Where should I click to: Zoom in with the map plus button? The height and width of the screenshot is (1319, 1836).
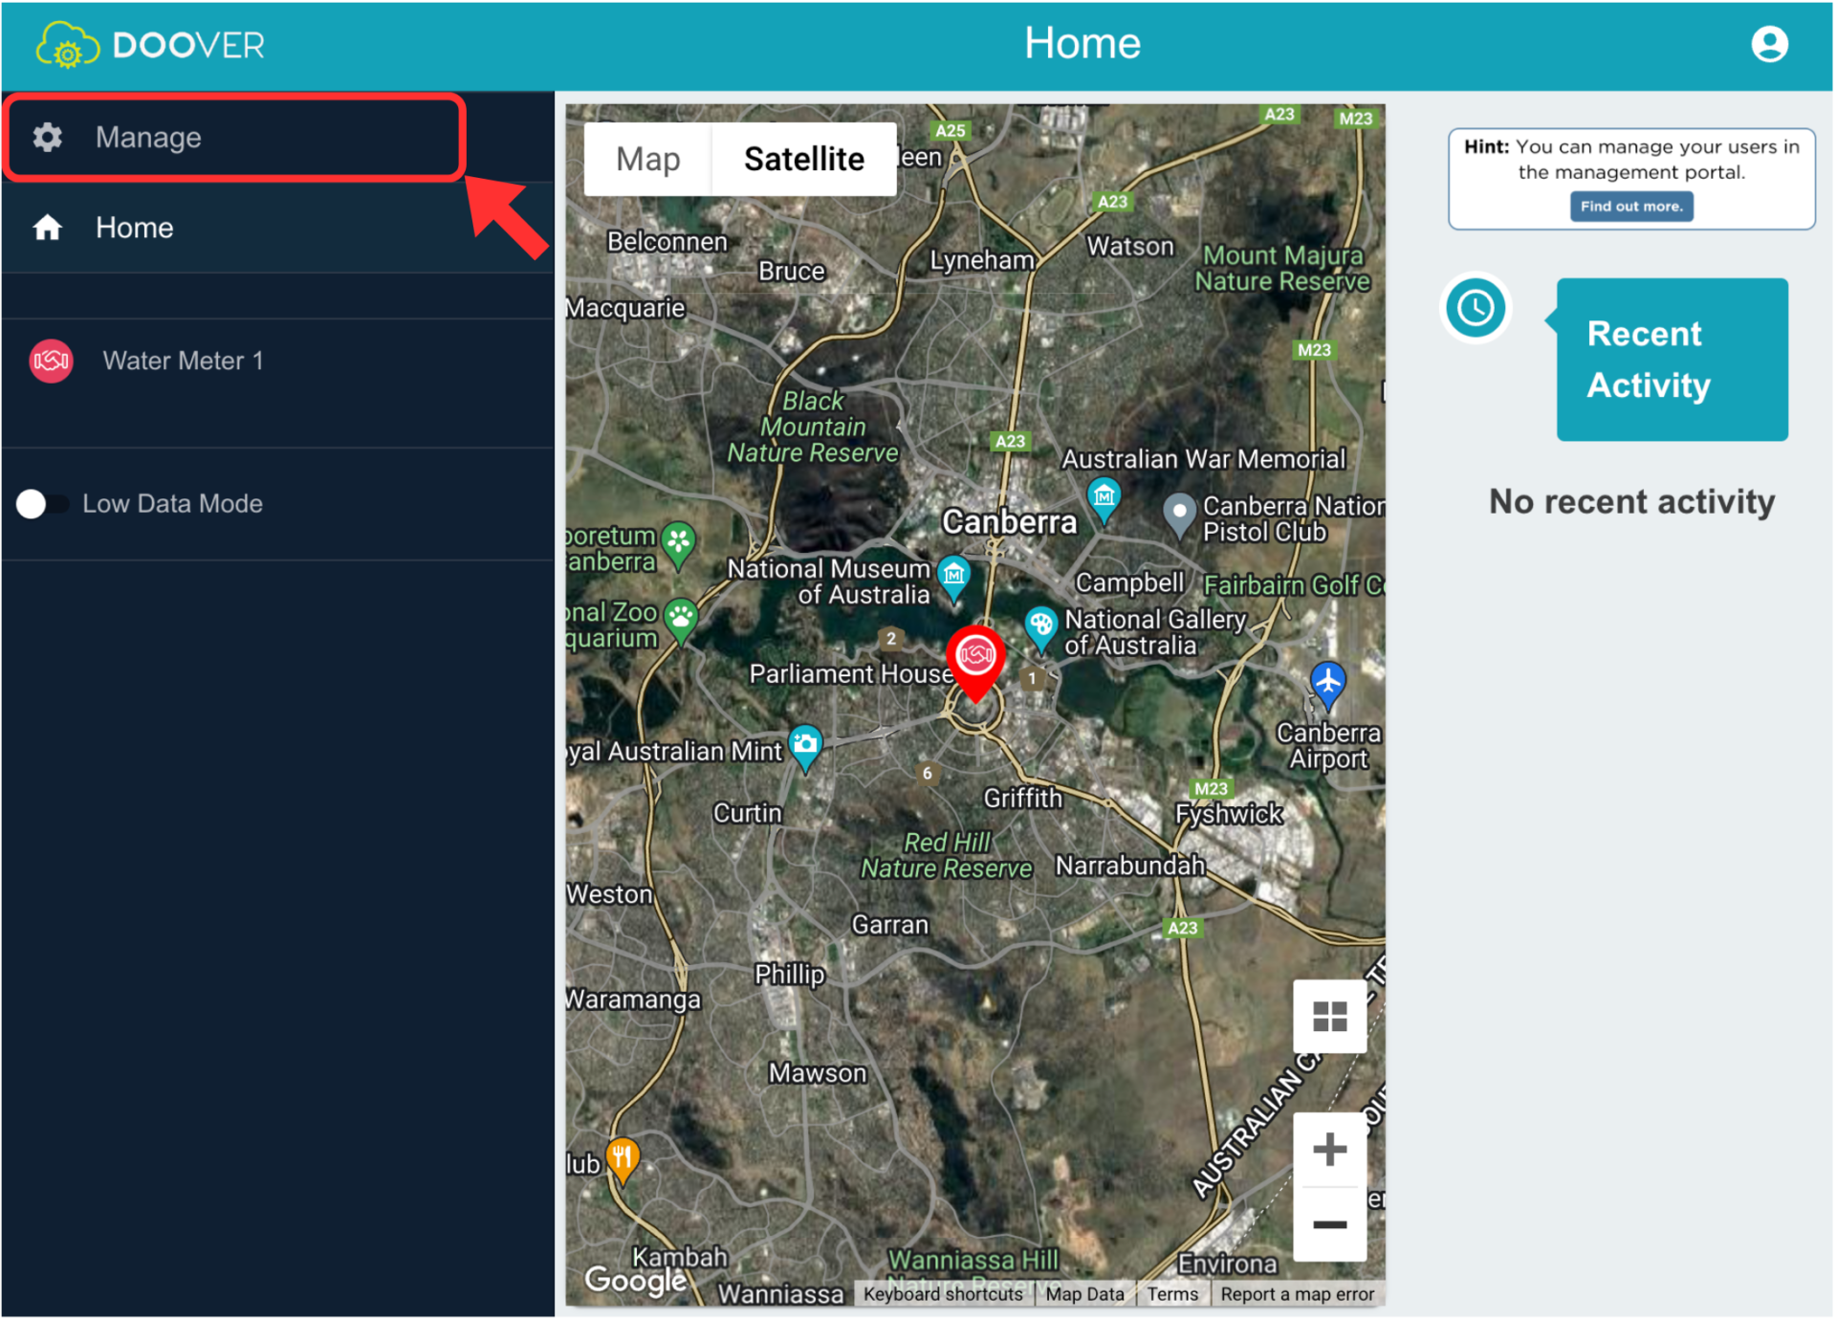pyautogui.click(x=1329, y=1149)
